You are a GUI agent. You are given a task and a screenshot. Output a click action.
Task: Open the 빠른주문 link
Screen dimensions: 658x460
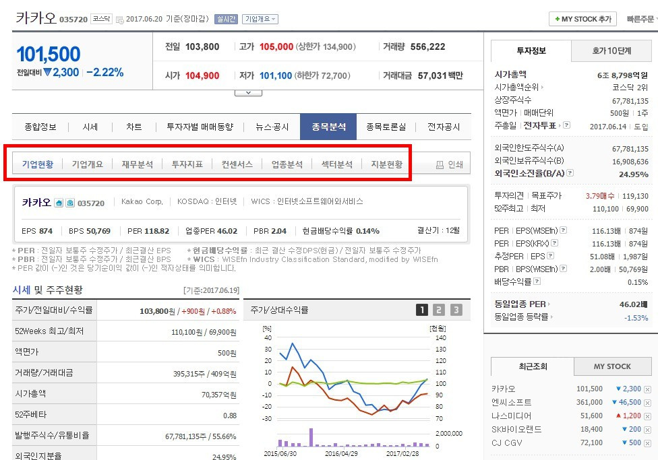(x=639, y=19)
